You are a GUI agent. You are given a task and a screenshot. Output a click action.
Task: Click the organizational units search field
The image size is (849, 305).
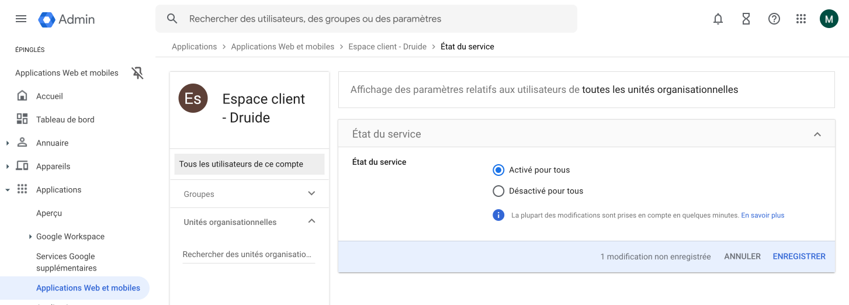click(248, 255)
